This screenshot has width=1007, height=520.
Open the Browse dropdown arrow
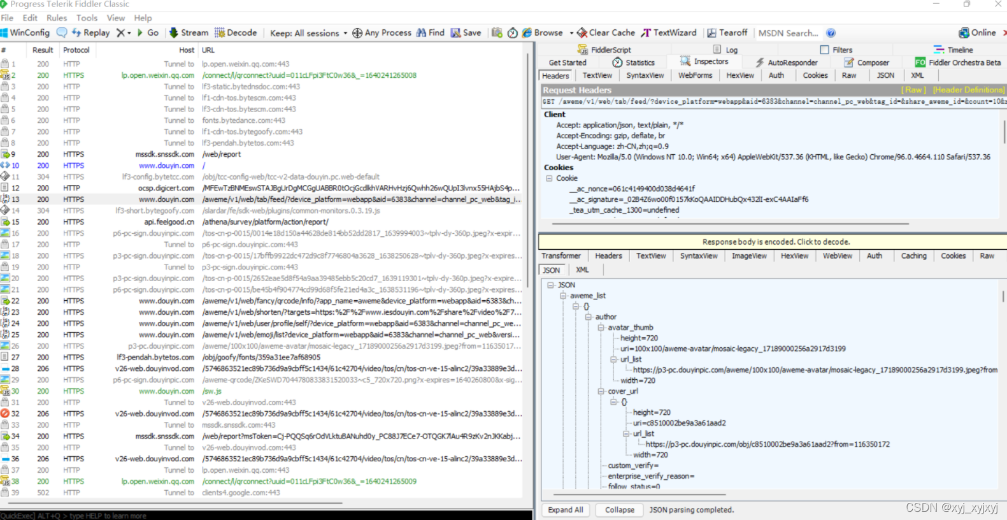571,33
